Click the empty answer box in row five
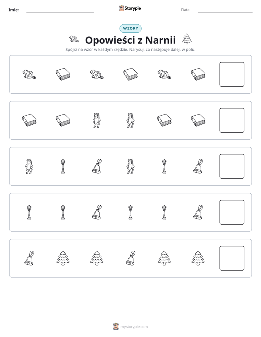 [232, 258]
